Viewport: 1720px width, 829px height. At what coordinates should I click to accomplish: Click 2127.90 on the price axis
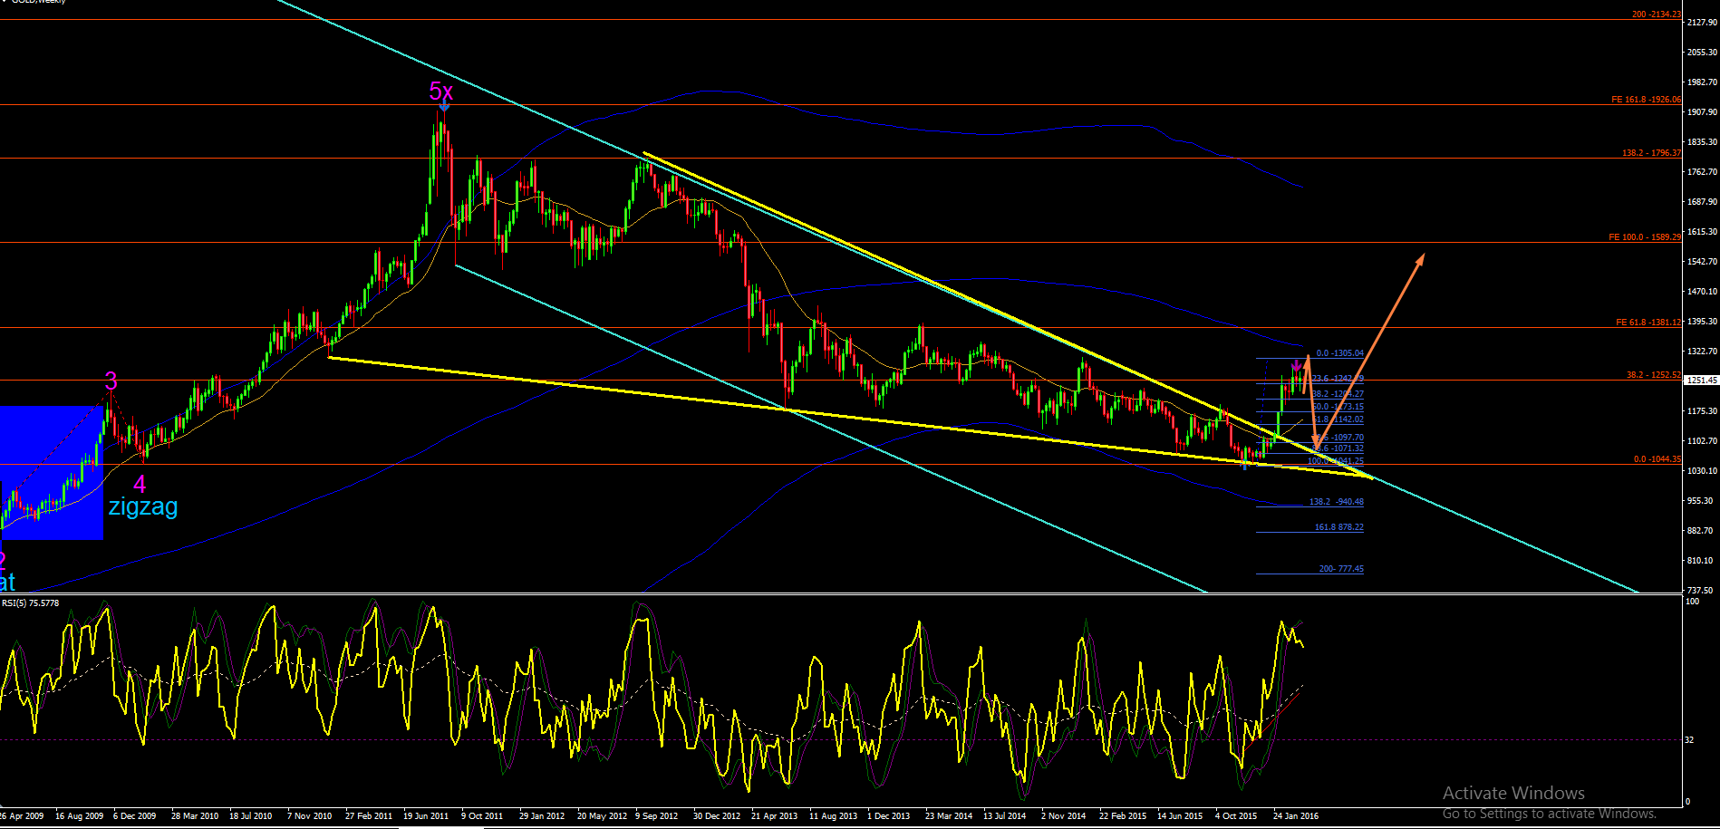tap(1701, 23)
